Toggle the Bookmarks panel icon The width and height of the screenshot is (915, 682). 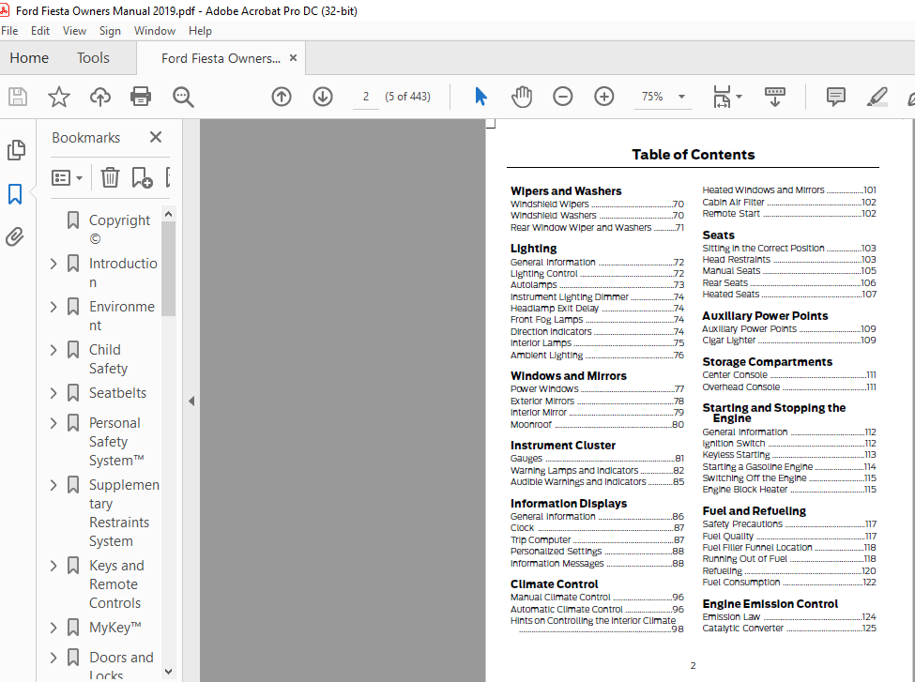click(15, 193)
